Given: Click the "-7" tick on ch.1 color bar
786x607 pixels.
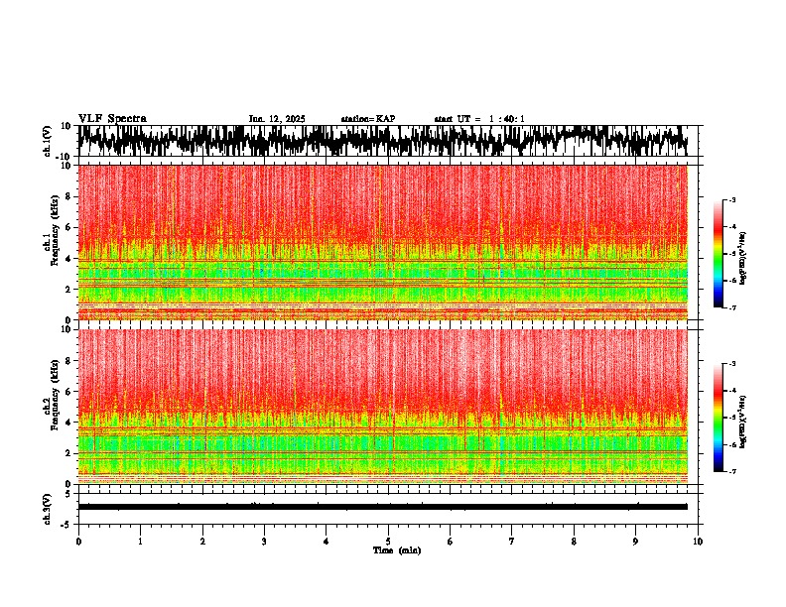Looking at the screenshot, I should pos(732,308).
